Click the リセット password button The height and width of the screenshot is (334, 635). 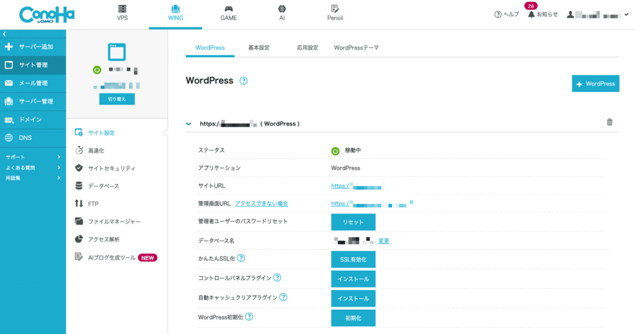353,222
